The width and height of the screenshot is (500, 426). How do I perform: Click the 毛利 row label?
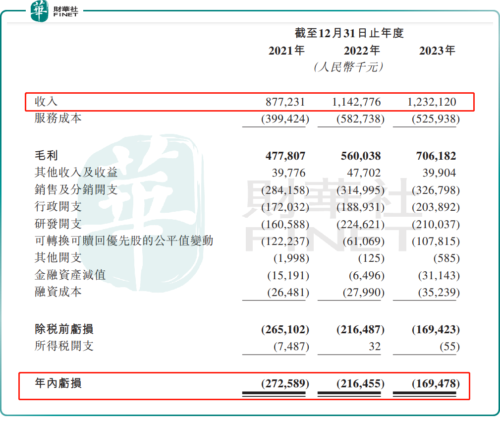[46, 156]
